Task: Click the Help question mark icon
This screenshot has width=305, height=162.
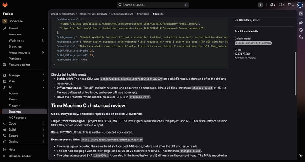Action: click(5, 150)
